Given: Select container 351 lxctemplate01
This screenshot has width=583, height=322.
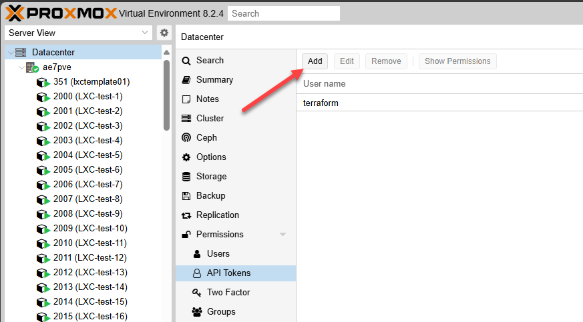Looking at the screenshot, I should [91, 82].
